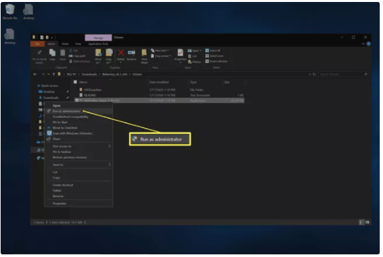Unpin Desktop from Quick access
Image resolution: width=383 pixels, height=257 pixels.
68,92
